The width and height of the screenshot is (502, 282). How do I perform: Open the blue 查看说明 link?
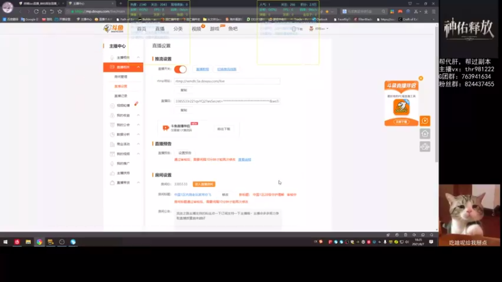[x=245, y=160]
